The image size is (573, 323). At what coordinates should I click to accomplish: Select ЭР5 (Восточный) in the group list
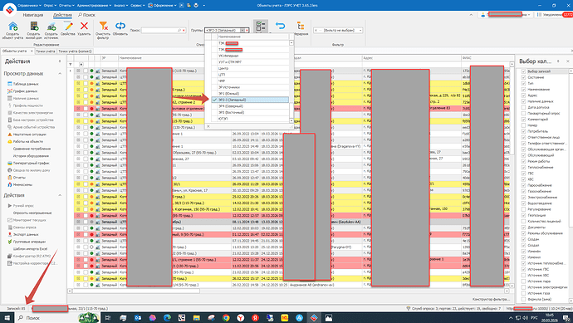click(x=250, y=112)
